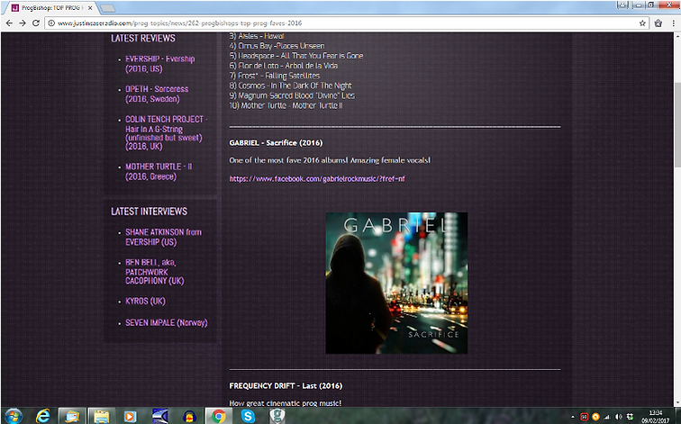The height and width of the screenshot is (424, 681).
Task: Select 'Headspace - All That You Fear Is Gone' entry
Action: point(296,56)
